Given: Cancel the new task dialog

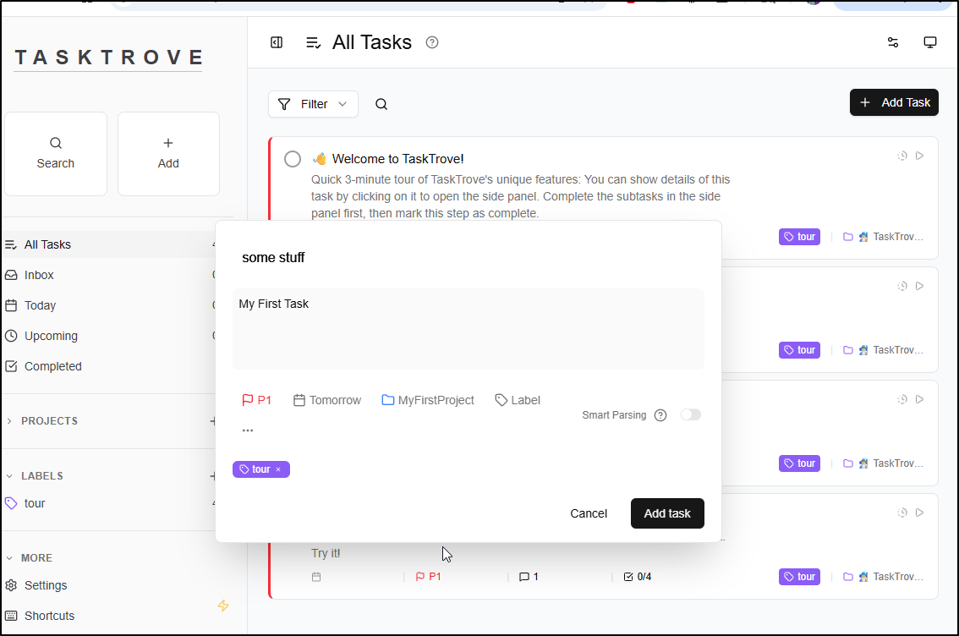Looking at the screenshot, I should click(589, 513).
